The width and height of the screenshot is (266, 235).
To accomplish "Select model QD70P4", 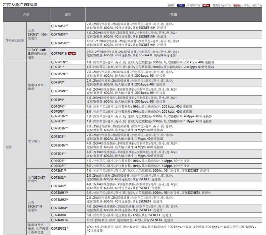I will 68,107.
